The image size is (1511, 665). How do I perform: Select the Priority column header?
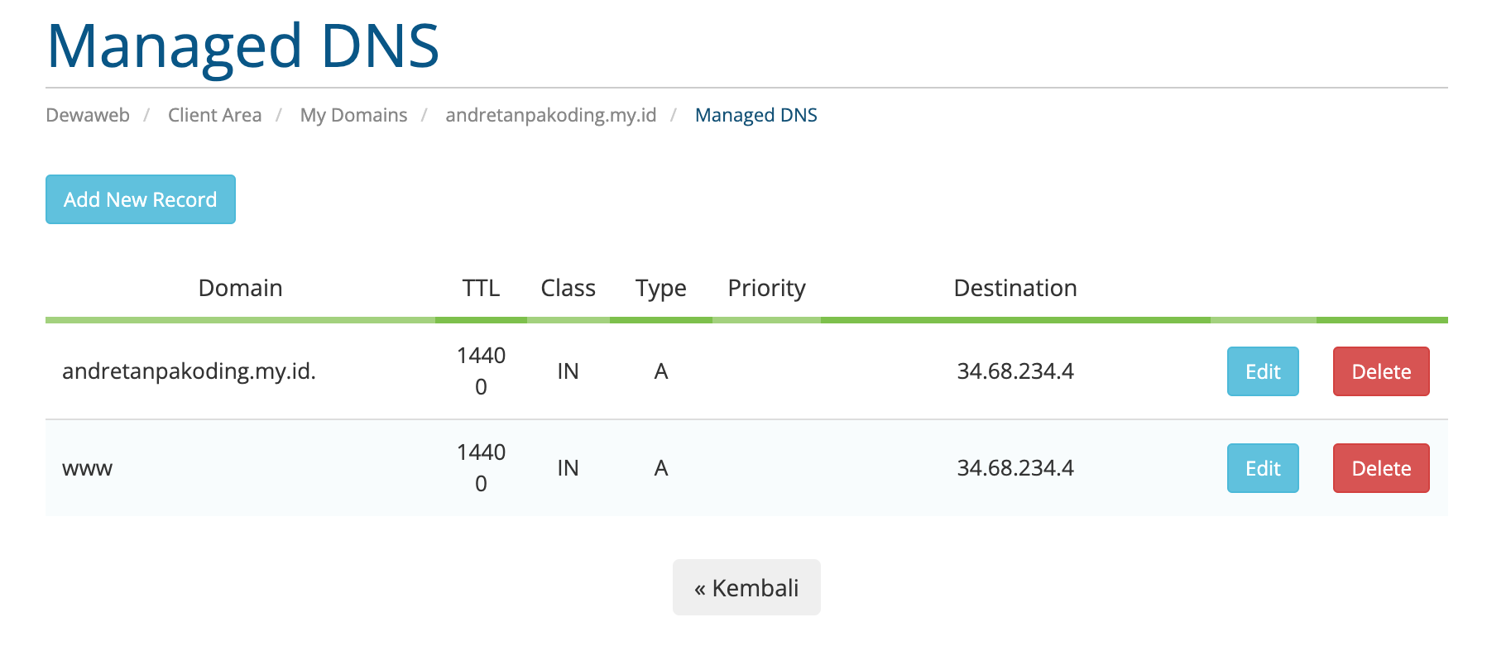tap(766, 288)
